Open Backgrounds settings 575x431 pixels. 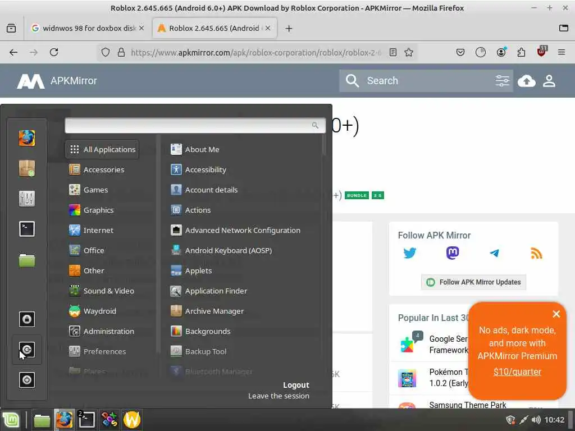coord(244,331)
